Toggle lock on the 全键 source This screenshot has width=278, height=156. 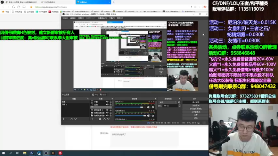[x=111, y=105]
